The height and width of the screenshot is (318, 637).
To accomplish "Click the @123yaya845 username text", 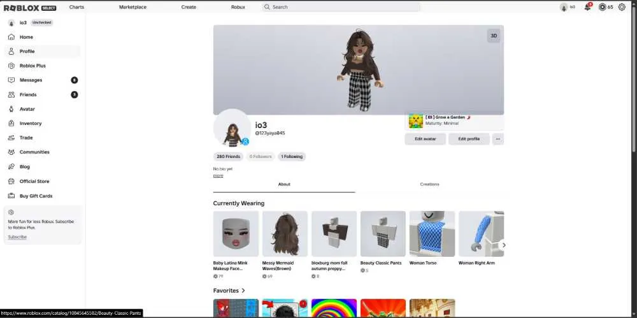I will (269, 133).
